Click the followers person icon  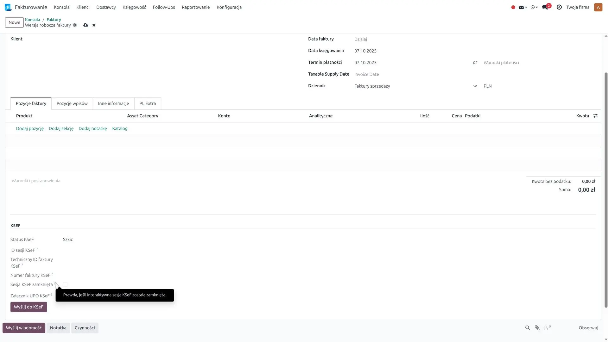pos(546,328)
